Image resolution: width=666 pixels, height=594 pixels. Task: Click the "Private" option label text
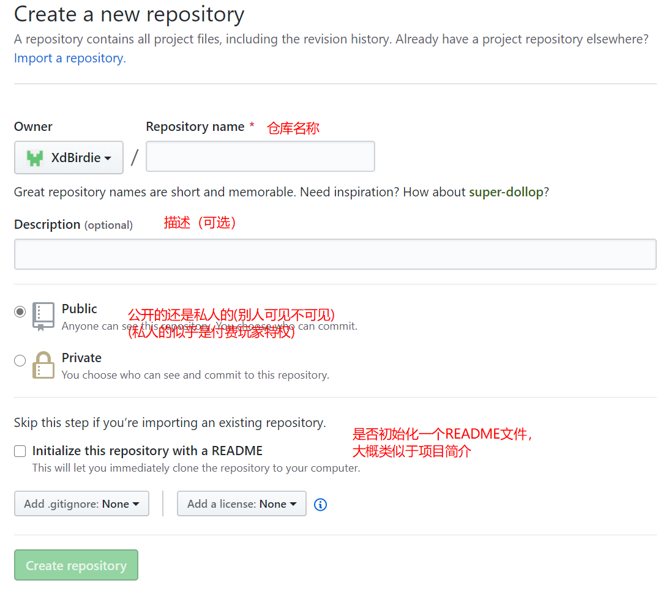click(82, 357)
